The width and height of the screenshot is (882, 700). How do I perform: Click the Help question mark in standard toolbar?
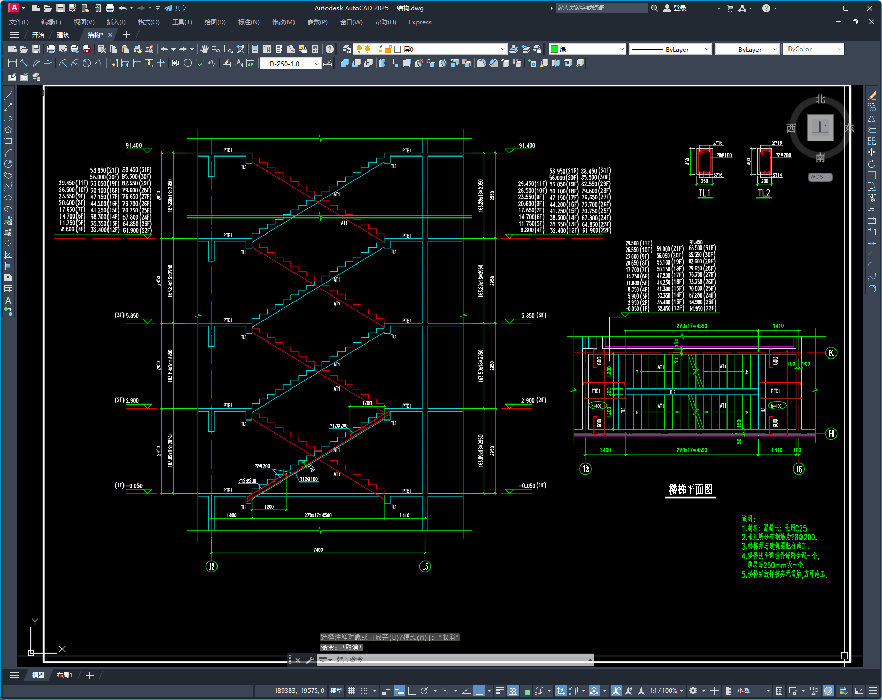tap(329, 49)
